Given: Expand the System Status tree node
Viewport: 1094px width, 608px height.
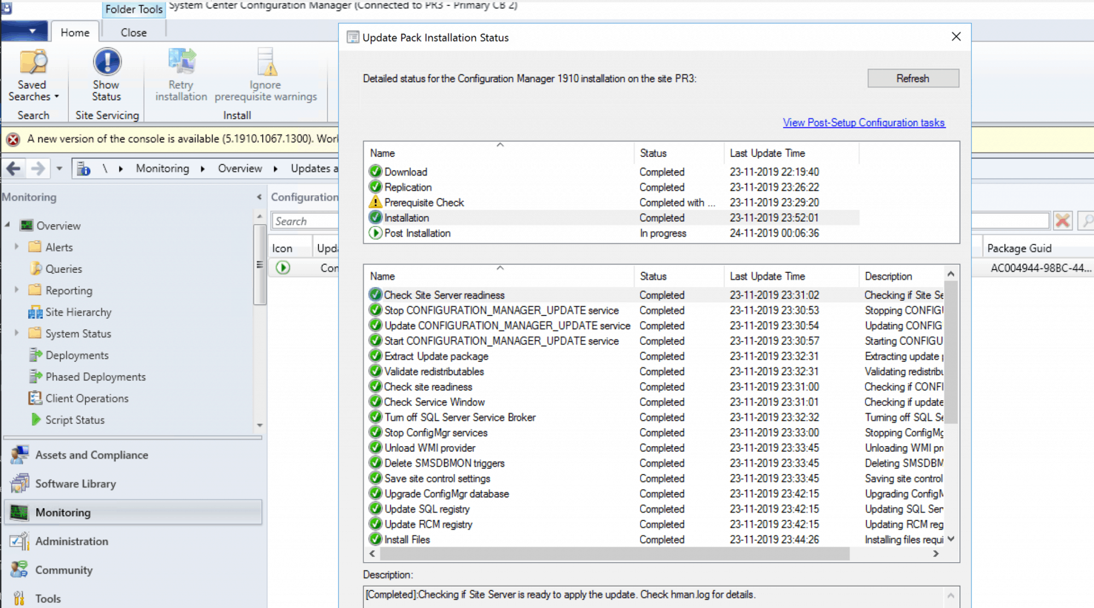Looking at the screenshot, I should (16, 333).
